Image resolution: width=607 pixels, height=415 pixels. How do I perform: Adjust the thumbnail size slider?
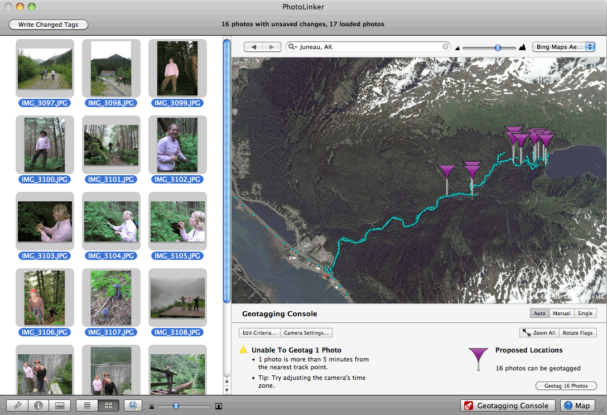(x=176, y=406)
